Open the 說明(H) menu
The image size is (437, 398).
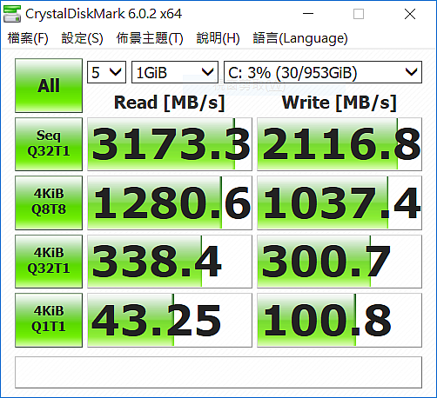218,38
